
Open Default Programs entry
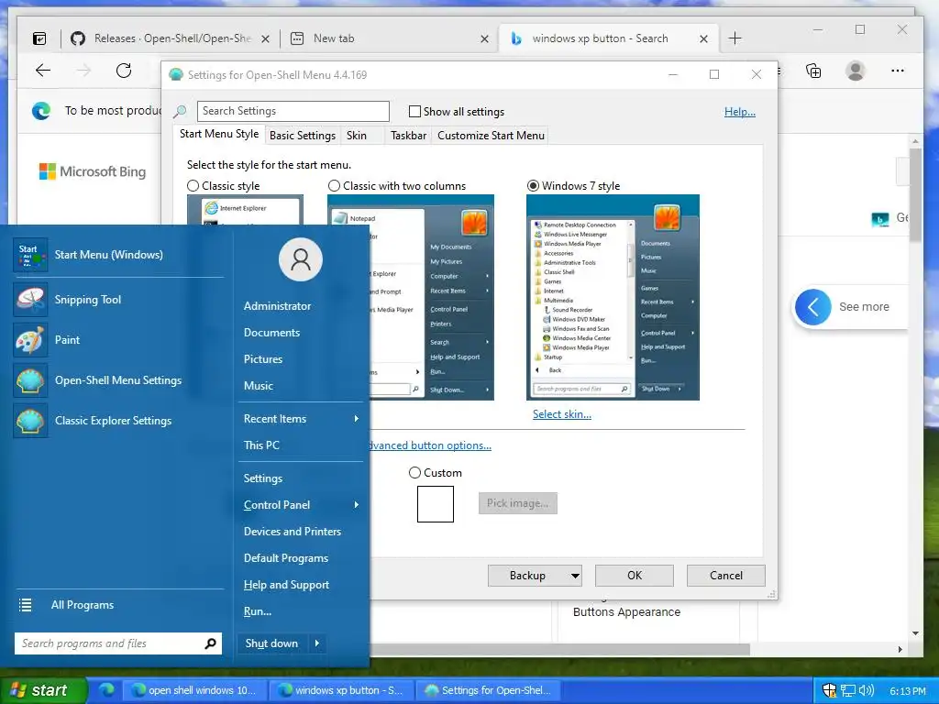click(286, 558)
